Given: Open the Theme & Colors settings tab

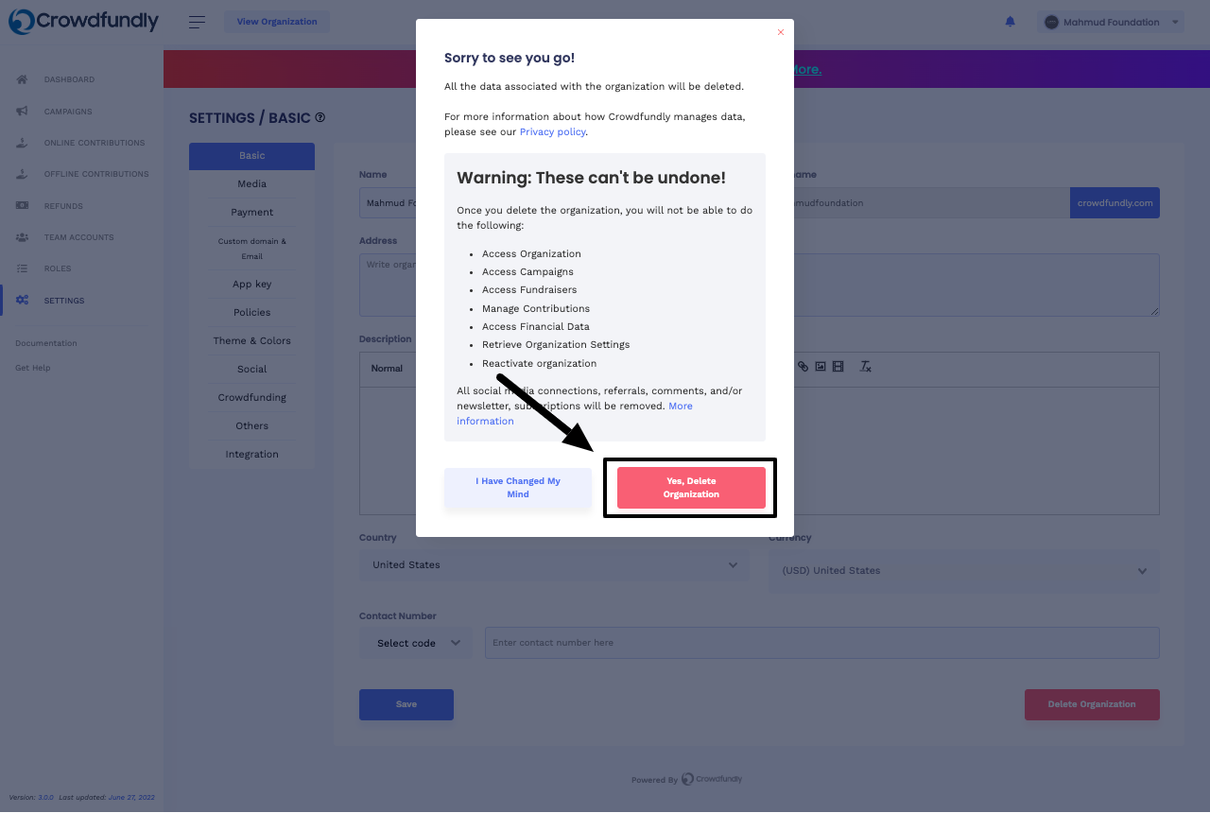Looking at the screenshot, I should click(252, 341).
